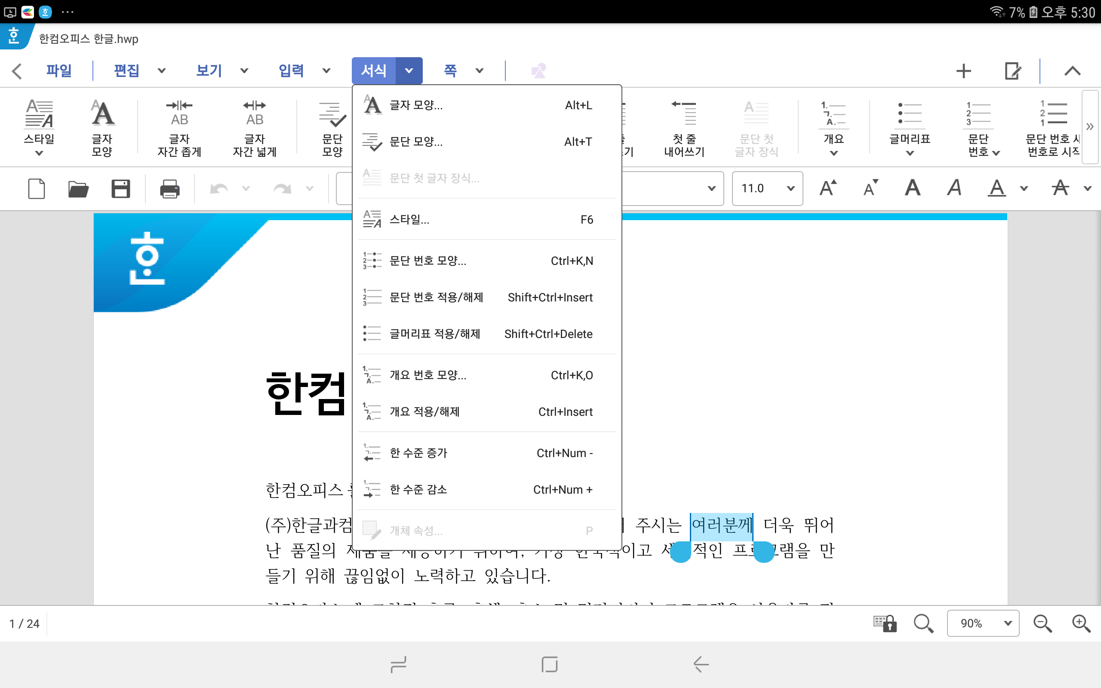Image resolution: width=1101 pixels, height=688 pixels.
Task: Choose 개요 번호 모양... menu item
Action: (487, 375)
